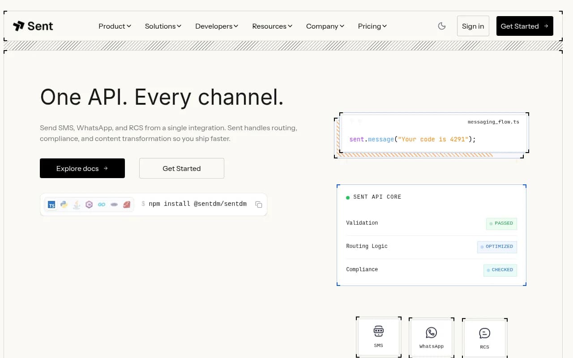Select the PHP language icon

114,205
